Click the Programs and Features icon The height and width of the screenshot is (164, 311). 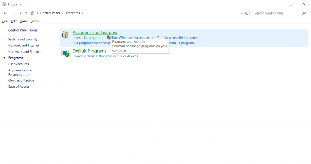[x=65, y=35]
